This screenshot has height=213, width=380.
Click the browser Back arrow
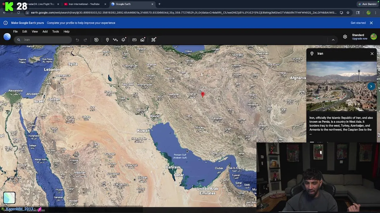point(4,13)
